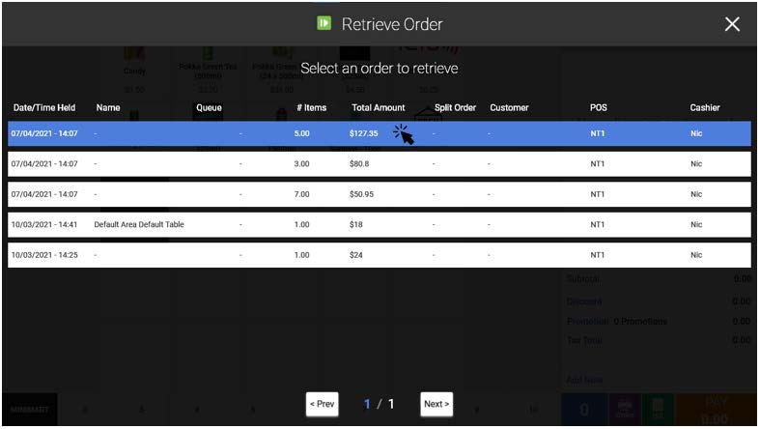
Task: Select the 10/03/2021 - 14:25 order row
Action: pyautogui.click(x=44, y=255)
